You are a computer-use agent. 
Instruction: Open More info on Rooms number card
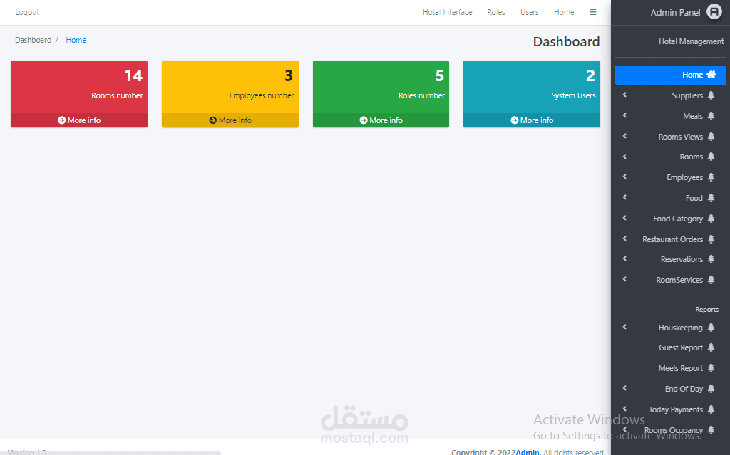point(79,120)
